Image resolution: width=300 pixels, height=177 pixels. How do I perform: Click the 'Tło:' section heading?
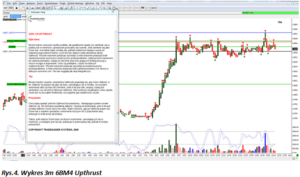[x=30, y=76]
